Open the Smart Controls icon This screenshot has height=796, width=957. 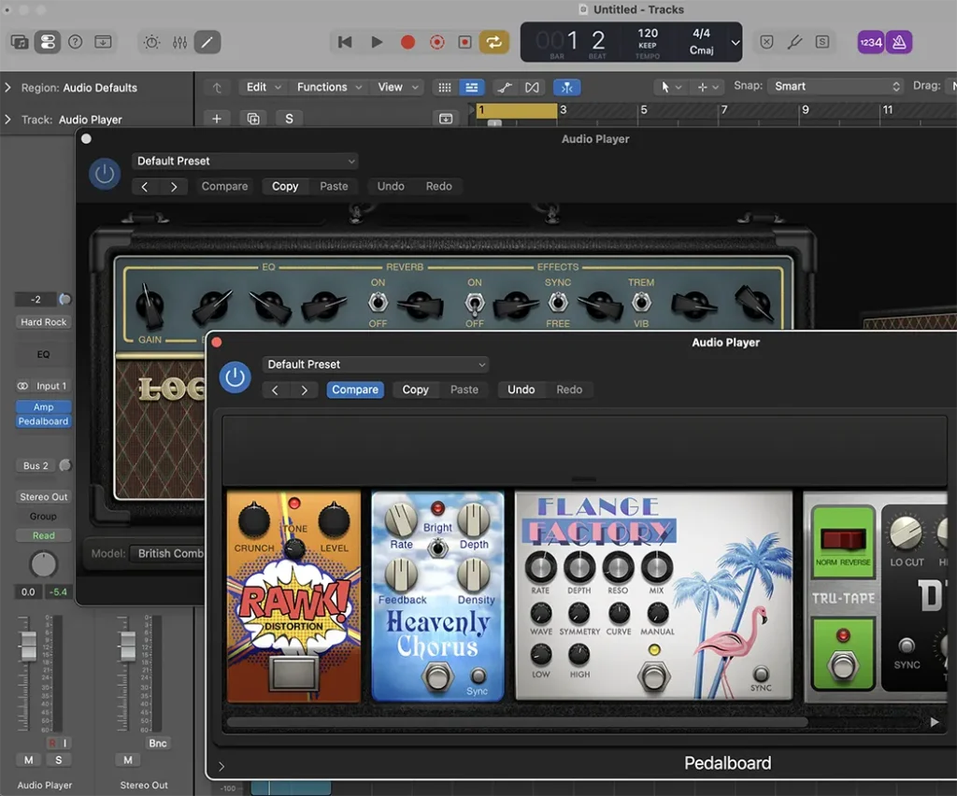[x=151, y=42]
